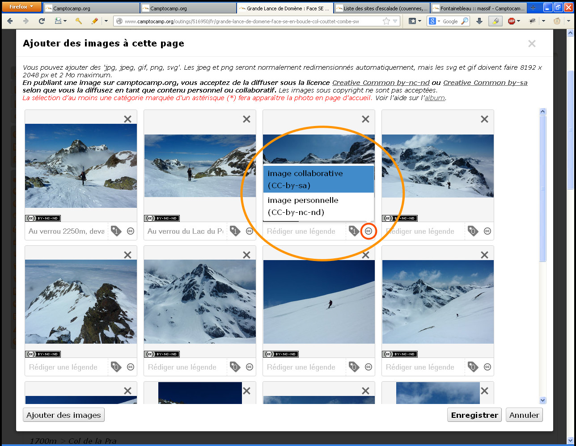The height and width of the screenshot is (446, 576).
Task: Click the Adblock Plus ABP icon
Action: (512, 21)
